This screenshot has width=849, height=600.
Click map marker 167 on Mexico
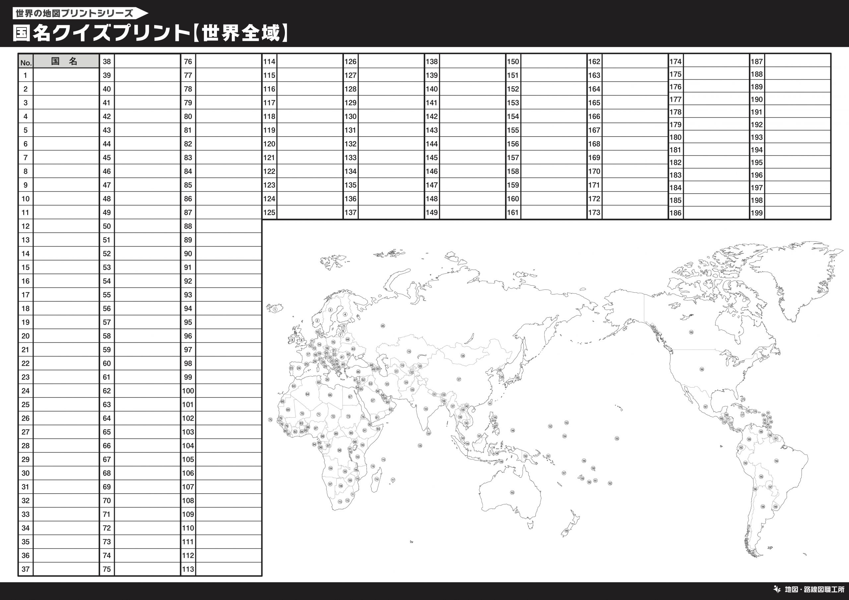click(705, 407)
